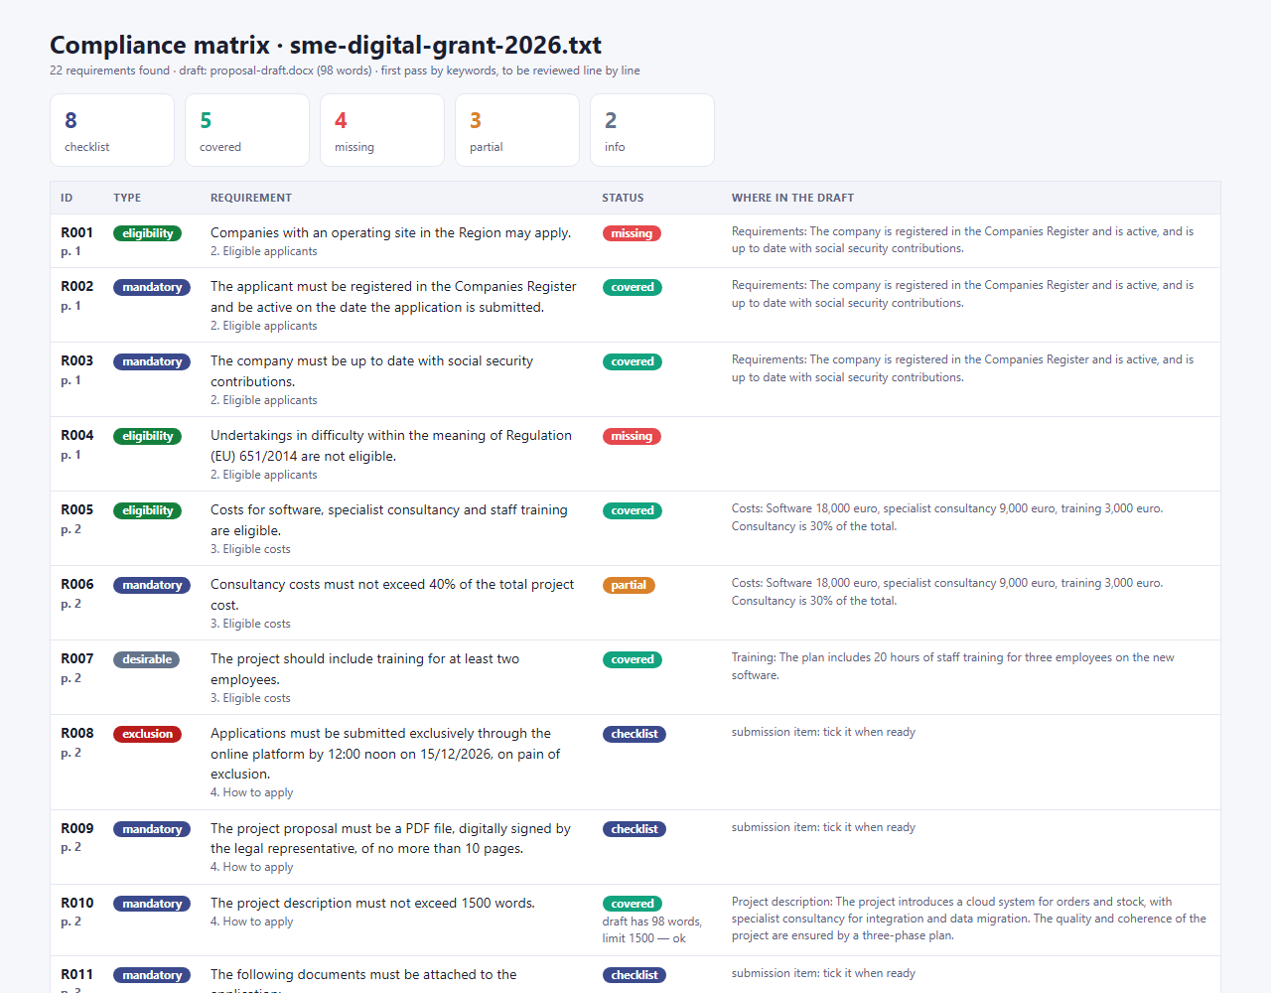This screenshot has height=993, width=1271.
Task: Click the 'eligibility' type badge in row R004
Action: (x=148, y=436)
